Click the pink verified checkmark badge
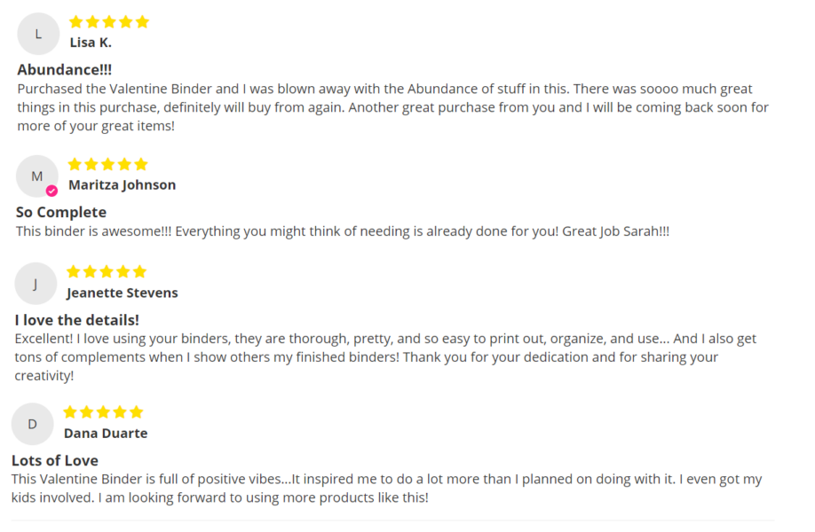Viewport: 815px width, 532px height. pos(51,191)
